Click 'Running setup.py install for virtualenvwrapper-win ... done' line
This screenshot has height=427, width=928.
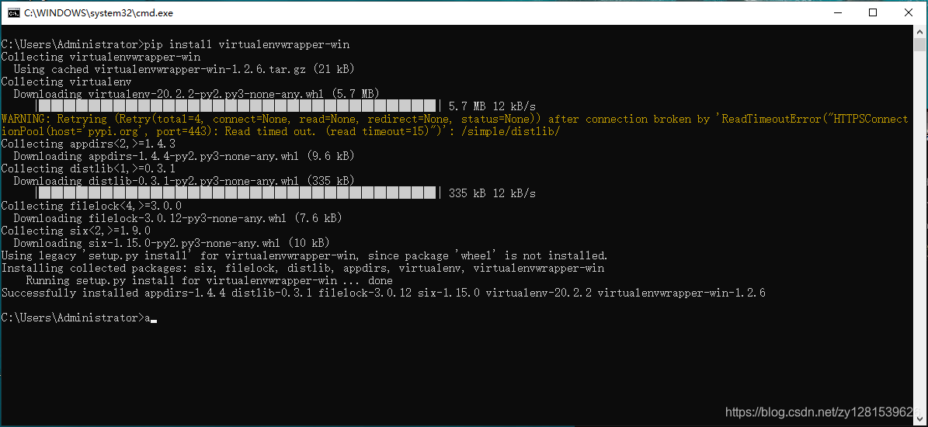[x=210, y=280]
